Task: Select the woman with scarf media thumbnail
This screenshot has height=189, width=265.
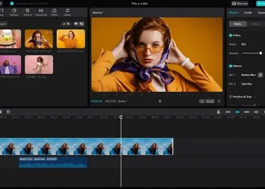Action: [39, 39]
